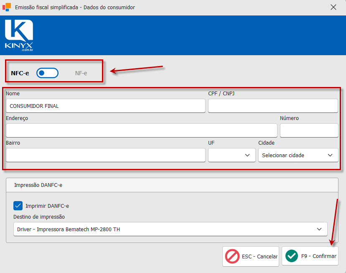Click the Destino de impressão label
Image resolution: width=346 pixels, height=273 pixels.
click(39, 217)
